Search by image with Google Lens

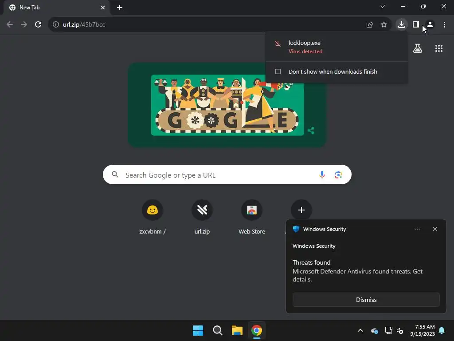click(x=338, y=175)
